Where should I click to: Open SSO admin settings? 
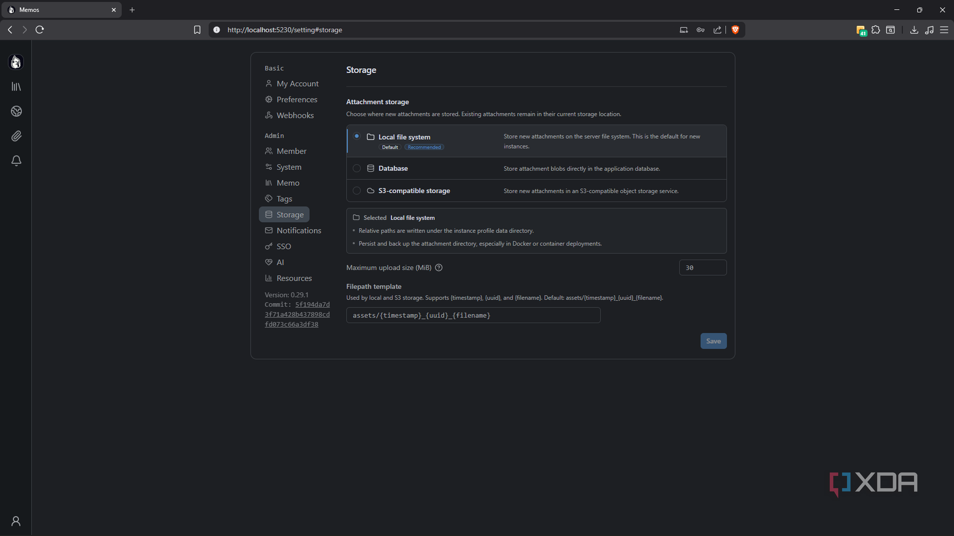click(x=278, y=246)
